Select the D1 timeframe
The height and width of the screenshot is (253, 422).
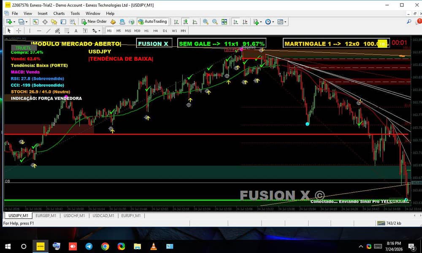point(165,31)
